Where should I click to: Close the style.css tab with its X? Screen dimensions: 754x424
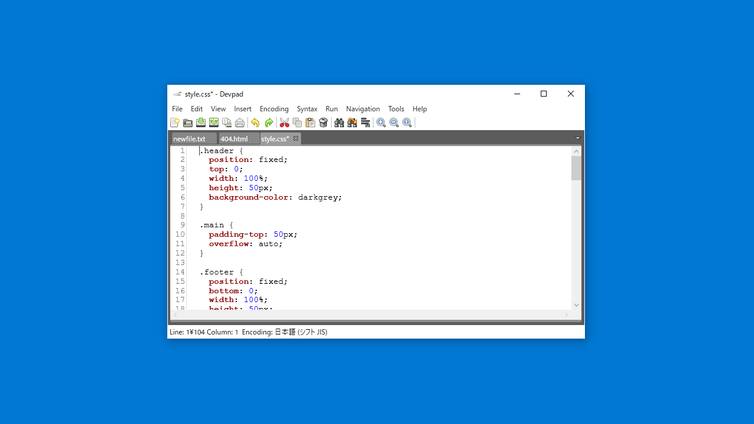click(x=296, y=138)
